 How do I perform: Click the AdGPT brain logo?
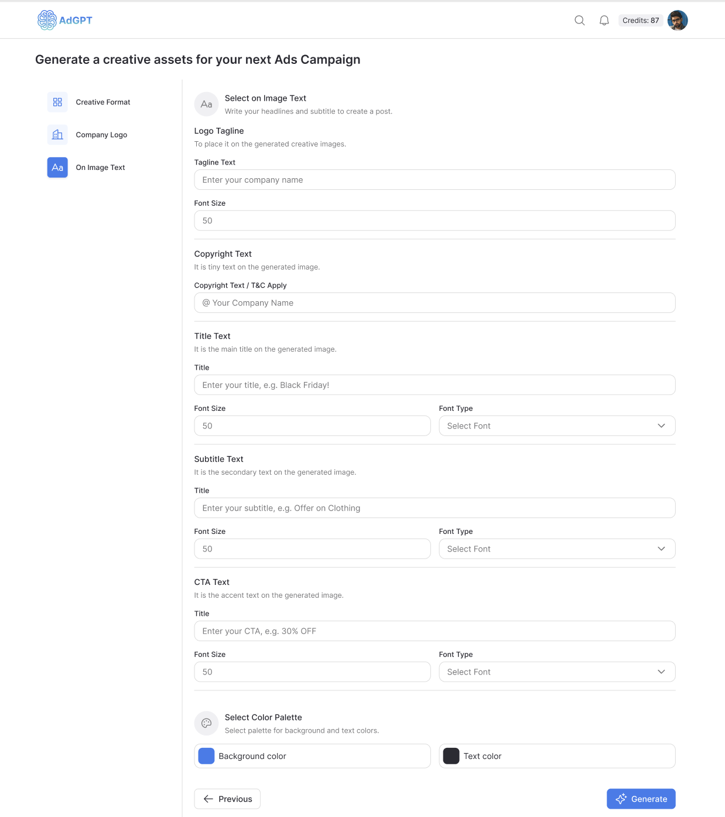[x=47, y=21]
